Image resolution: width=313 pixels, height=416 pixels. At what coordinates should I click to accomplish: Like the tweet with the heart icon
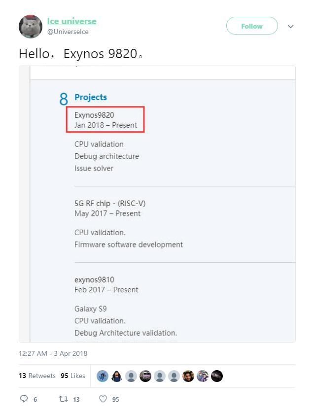pos(103,399)
